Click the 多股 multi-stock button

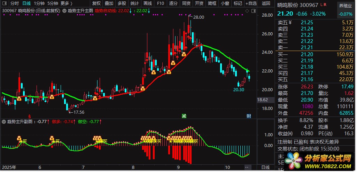[x=122, y=3]
